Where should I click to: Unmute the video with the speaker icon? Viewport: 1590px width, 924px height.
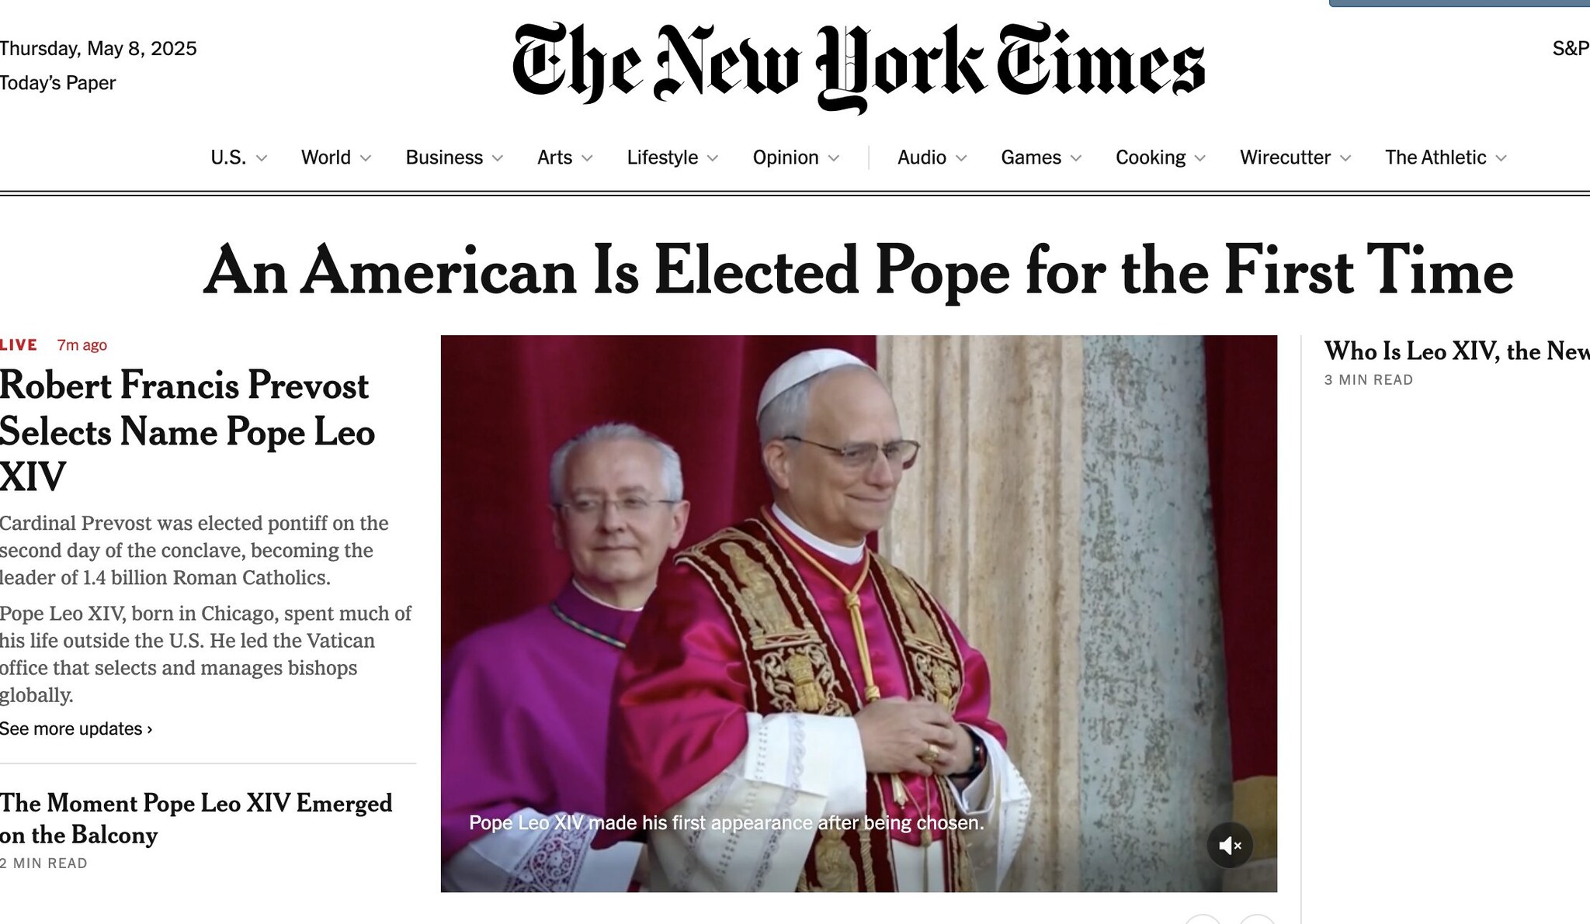click(1230, 846)
